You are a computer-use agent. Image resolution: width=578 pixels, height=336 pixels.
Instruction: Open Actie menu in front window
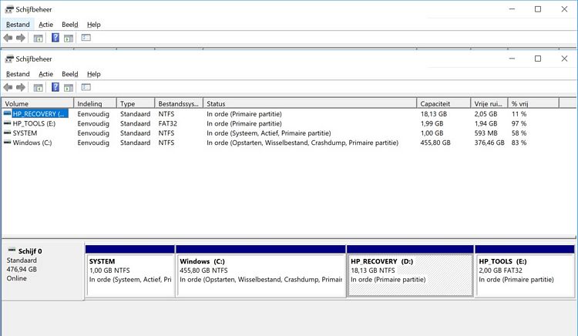45,74
